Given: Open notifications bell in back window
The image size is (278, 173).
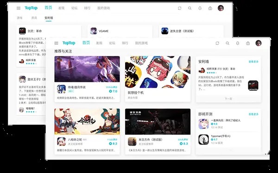Looking at the screenshot, I should coord(200,8).
